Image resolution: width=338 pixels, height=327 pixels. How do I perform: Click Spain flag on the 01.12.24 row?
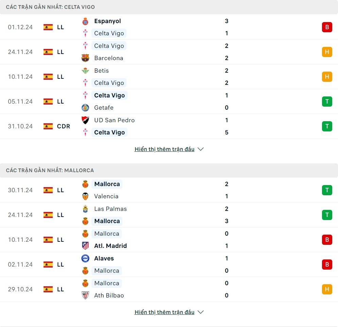click(48, 27)
